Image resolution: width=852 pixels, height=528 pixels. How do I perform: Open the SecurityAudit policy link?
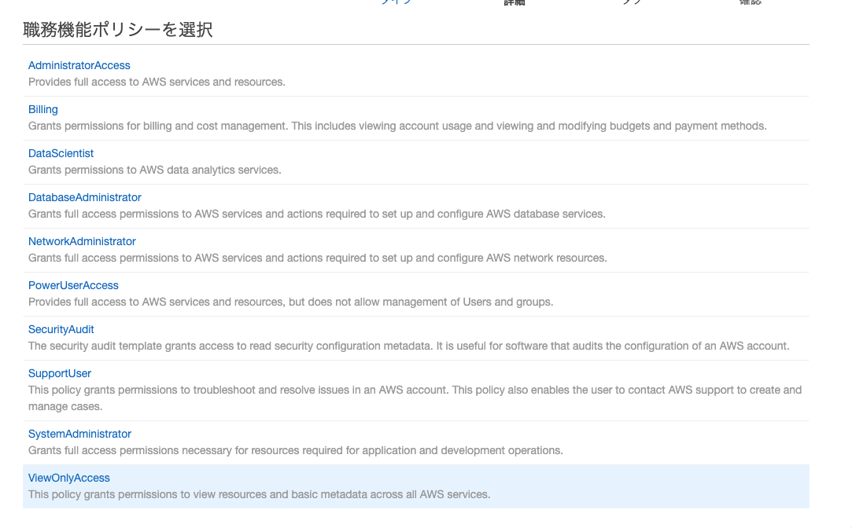pyautogui.click(x=61, y=329)
